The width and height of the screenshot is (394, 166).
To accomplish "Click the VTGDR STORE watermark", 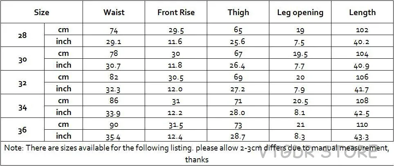I will coord(318,152).
